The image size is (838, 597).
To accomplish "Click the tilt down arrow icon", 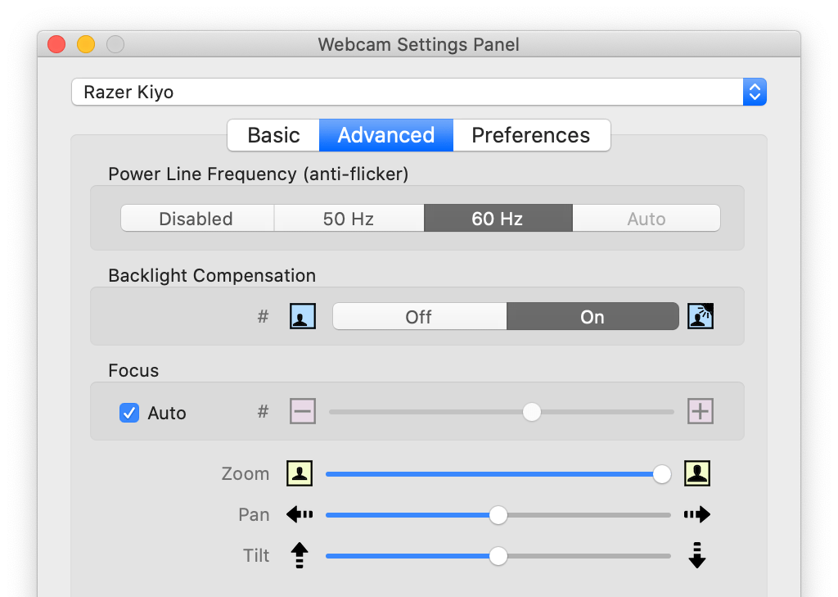I will tap(696, 555).
